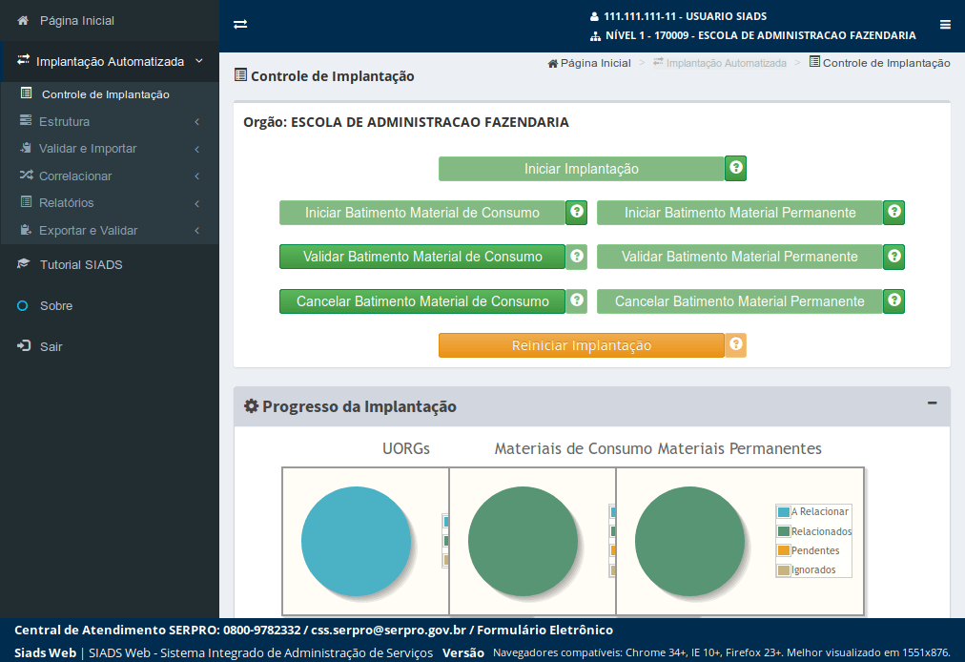The image size is (965, 662).
Task: Click the user icon next to USUARIO SIADS
Action: tap(594, 16)
